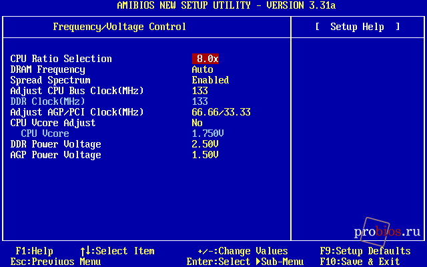Click the up/down Select Item hint

117,251
